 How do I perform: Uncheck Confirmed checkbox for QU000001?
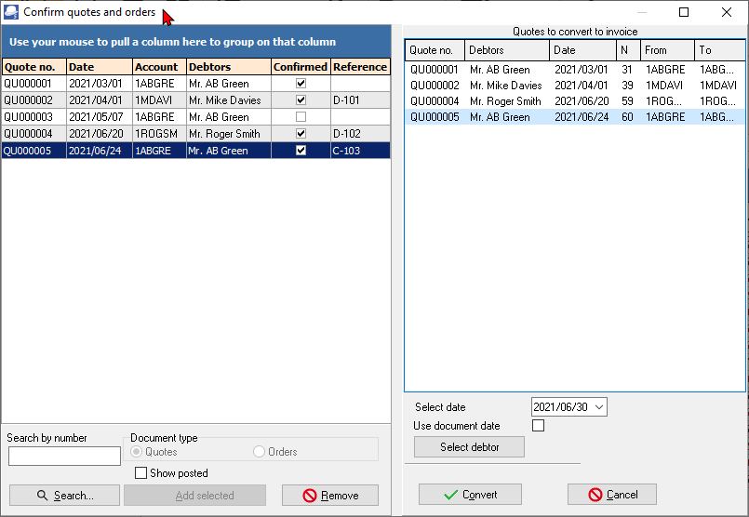301,84
